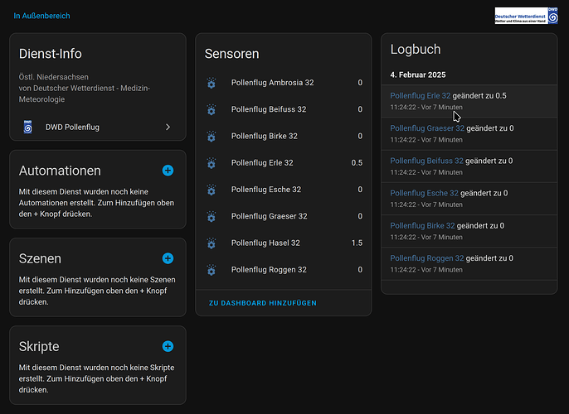
Task: Open Pollenflug Birke 32 logbook link
Action: point(422,226)
